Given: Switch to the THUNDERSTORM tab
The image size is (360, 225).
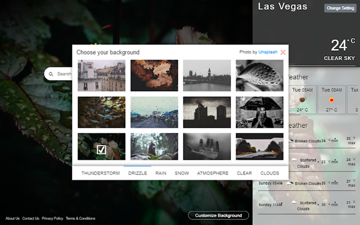Looking at the screenshot, I should click(101, 173).
